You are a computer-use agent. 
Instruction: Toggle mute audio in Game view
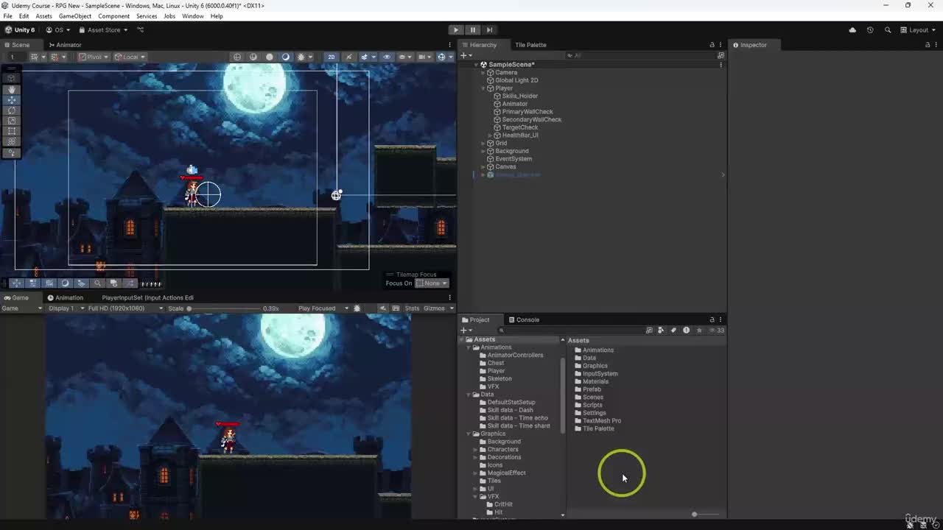pyautogui.click(x=383, y=308)
